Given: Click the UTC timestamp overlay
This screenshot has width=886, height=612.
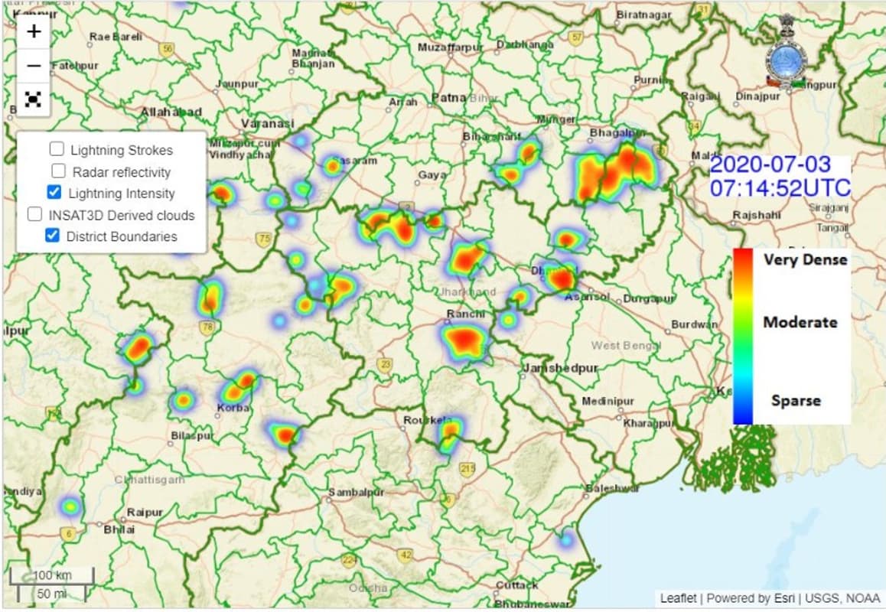Looking at the screenshot, I should pos(780,177).
